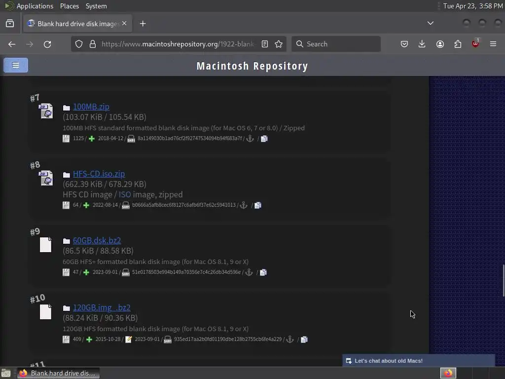Image resolution: width=505 pixels, height=379 pixels.
Task: Open the uBlock Origin extension
Action: click(x=475, y=43)
